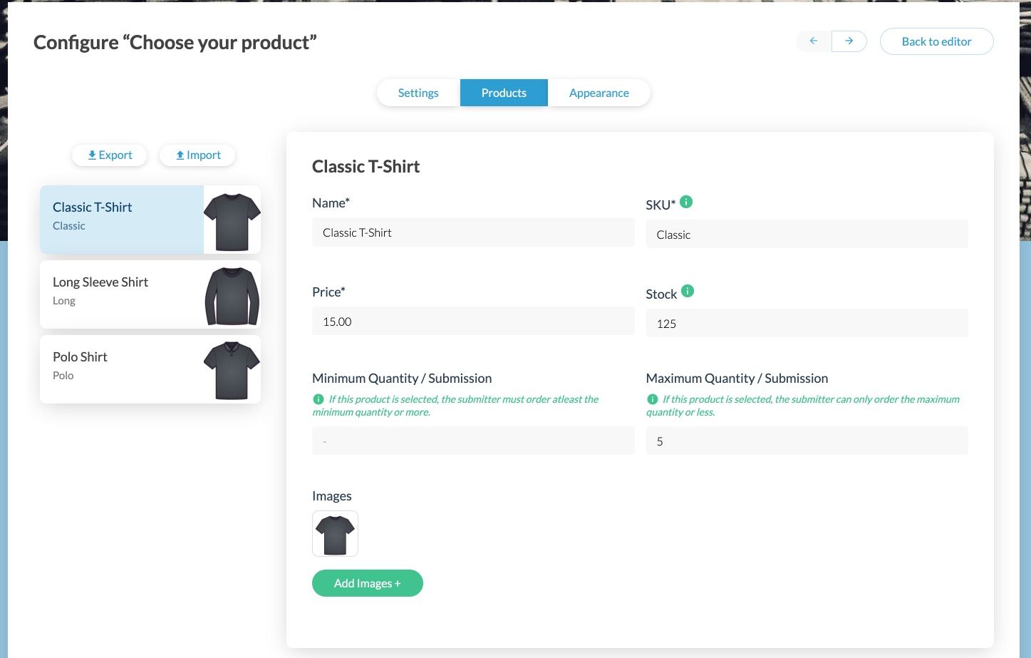Click the SKU info icon
Image resolution: width=1031 pixels, height=658 pixels.
(x=686, y=202)
